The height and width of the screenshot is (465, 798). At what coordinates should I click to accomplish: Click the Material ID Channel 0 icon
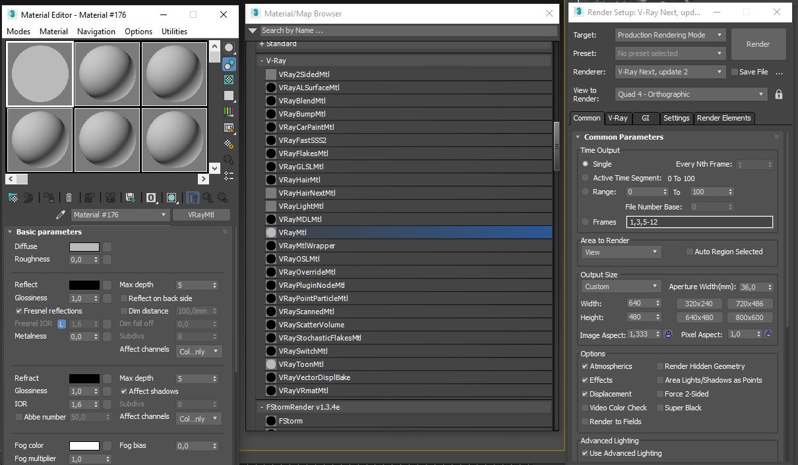pyautogui.click(x=151, y=197)
